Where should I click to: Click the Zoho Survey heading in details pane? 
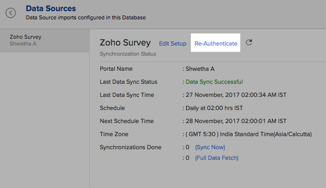[x=125, y=43]
